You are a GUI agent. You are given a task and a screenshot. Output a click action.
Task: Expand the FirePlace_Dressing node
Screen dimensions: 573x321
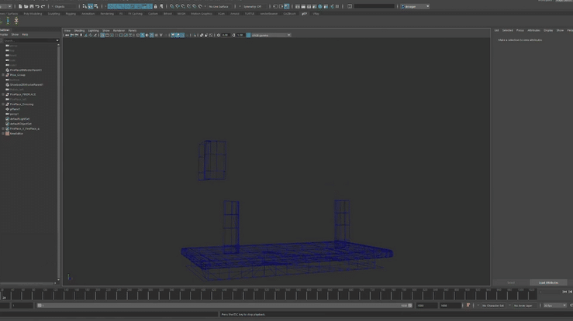pos(3,104)
